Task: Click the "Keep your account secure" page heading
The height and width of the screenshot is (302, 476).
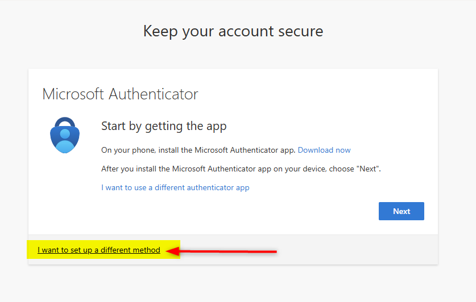Action: (233, 31)
